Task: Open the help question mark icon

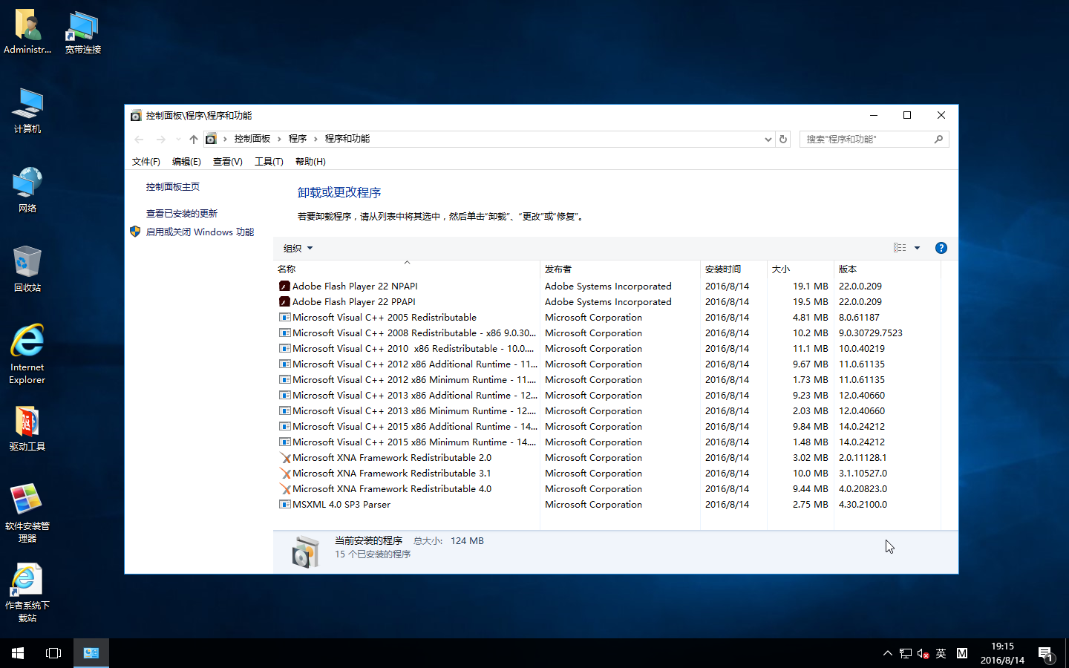Action: click(x=941, y=248)
